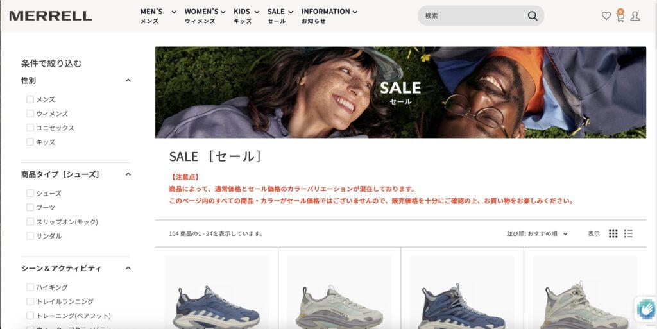Open the 並び順 sort dropdown
Image resolution: width=657 pixels, height=329 pixels.
[537, 233]
